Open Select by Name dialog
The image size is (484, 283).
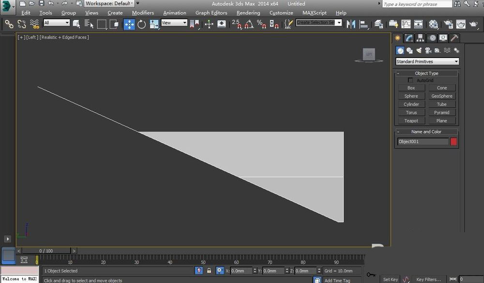pos(89,24)
